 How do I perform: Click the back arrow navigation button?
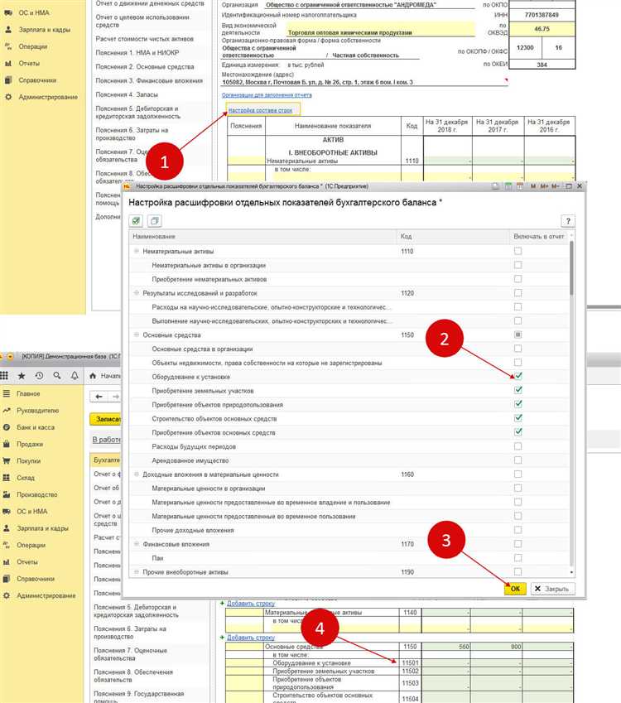[99, 397]
